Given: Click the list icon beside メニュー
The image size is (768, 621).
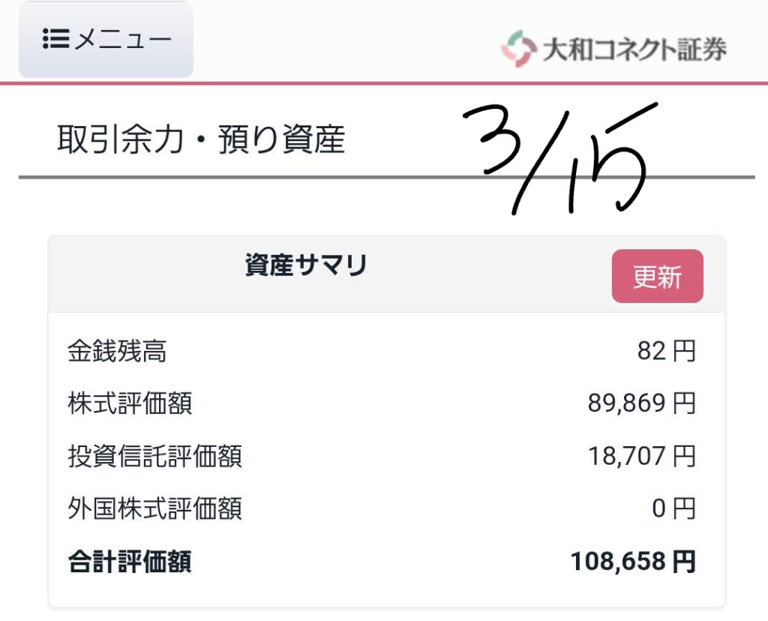Looking at the screenshot, I should (x=55, y=39).
